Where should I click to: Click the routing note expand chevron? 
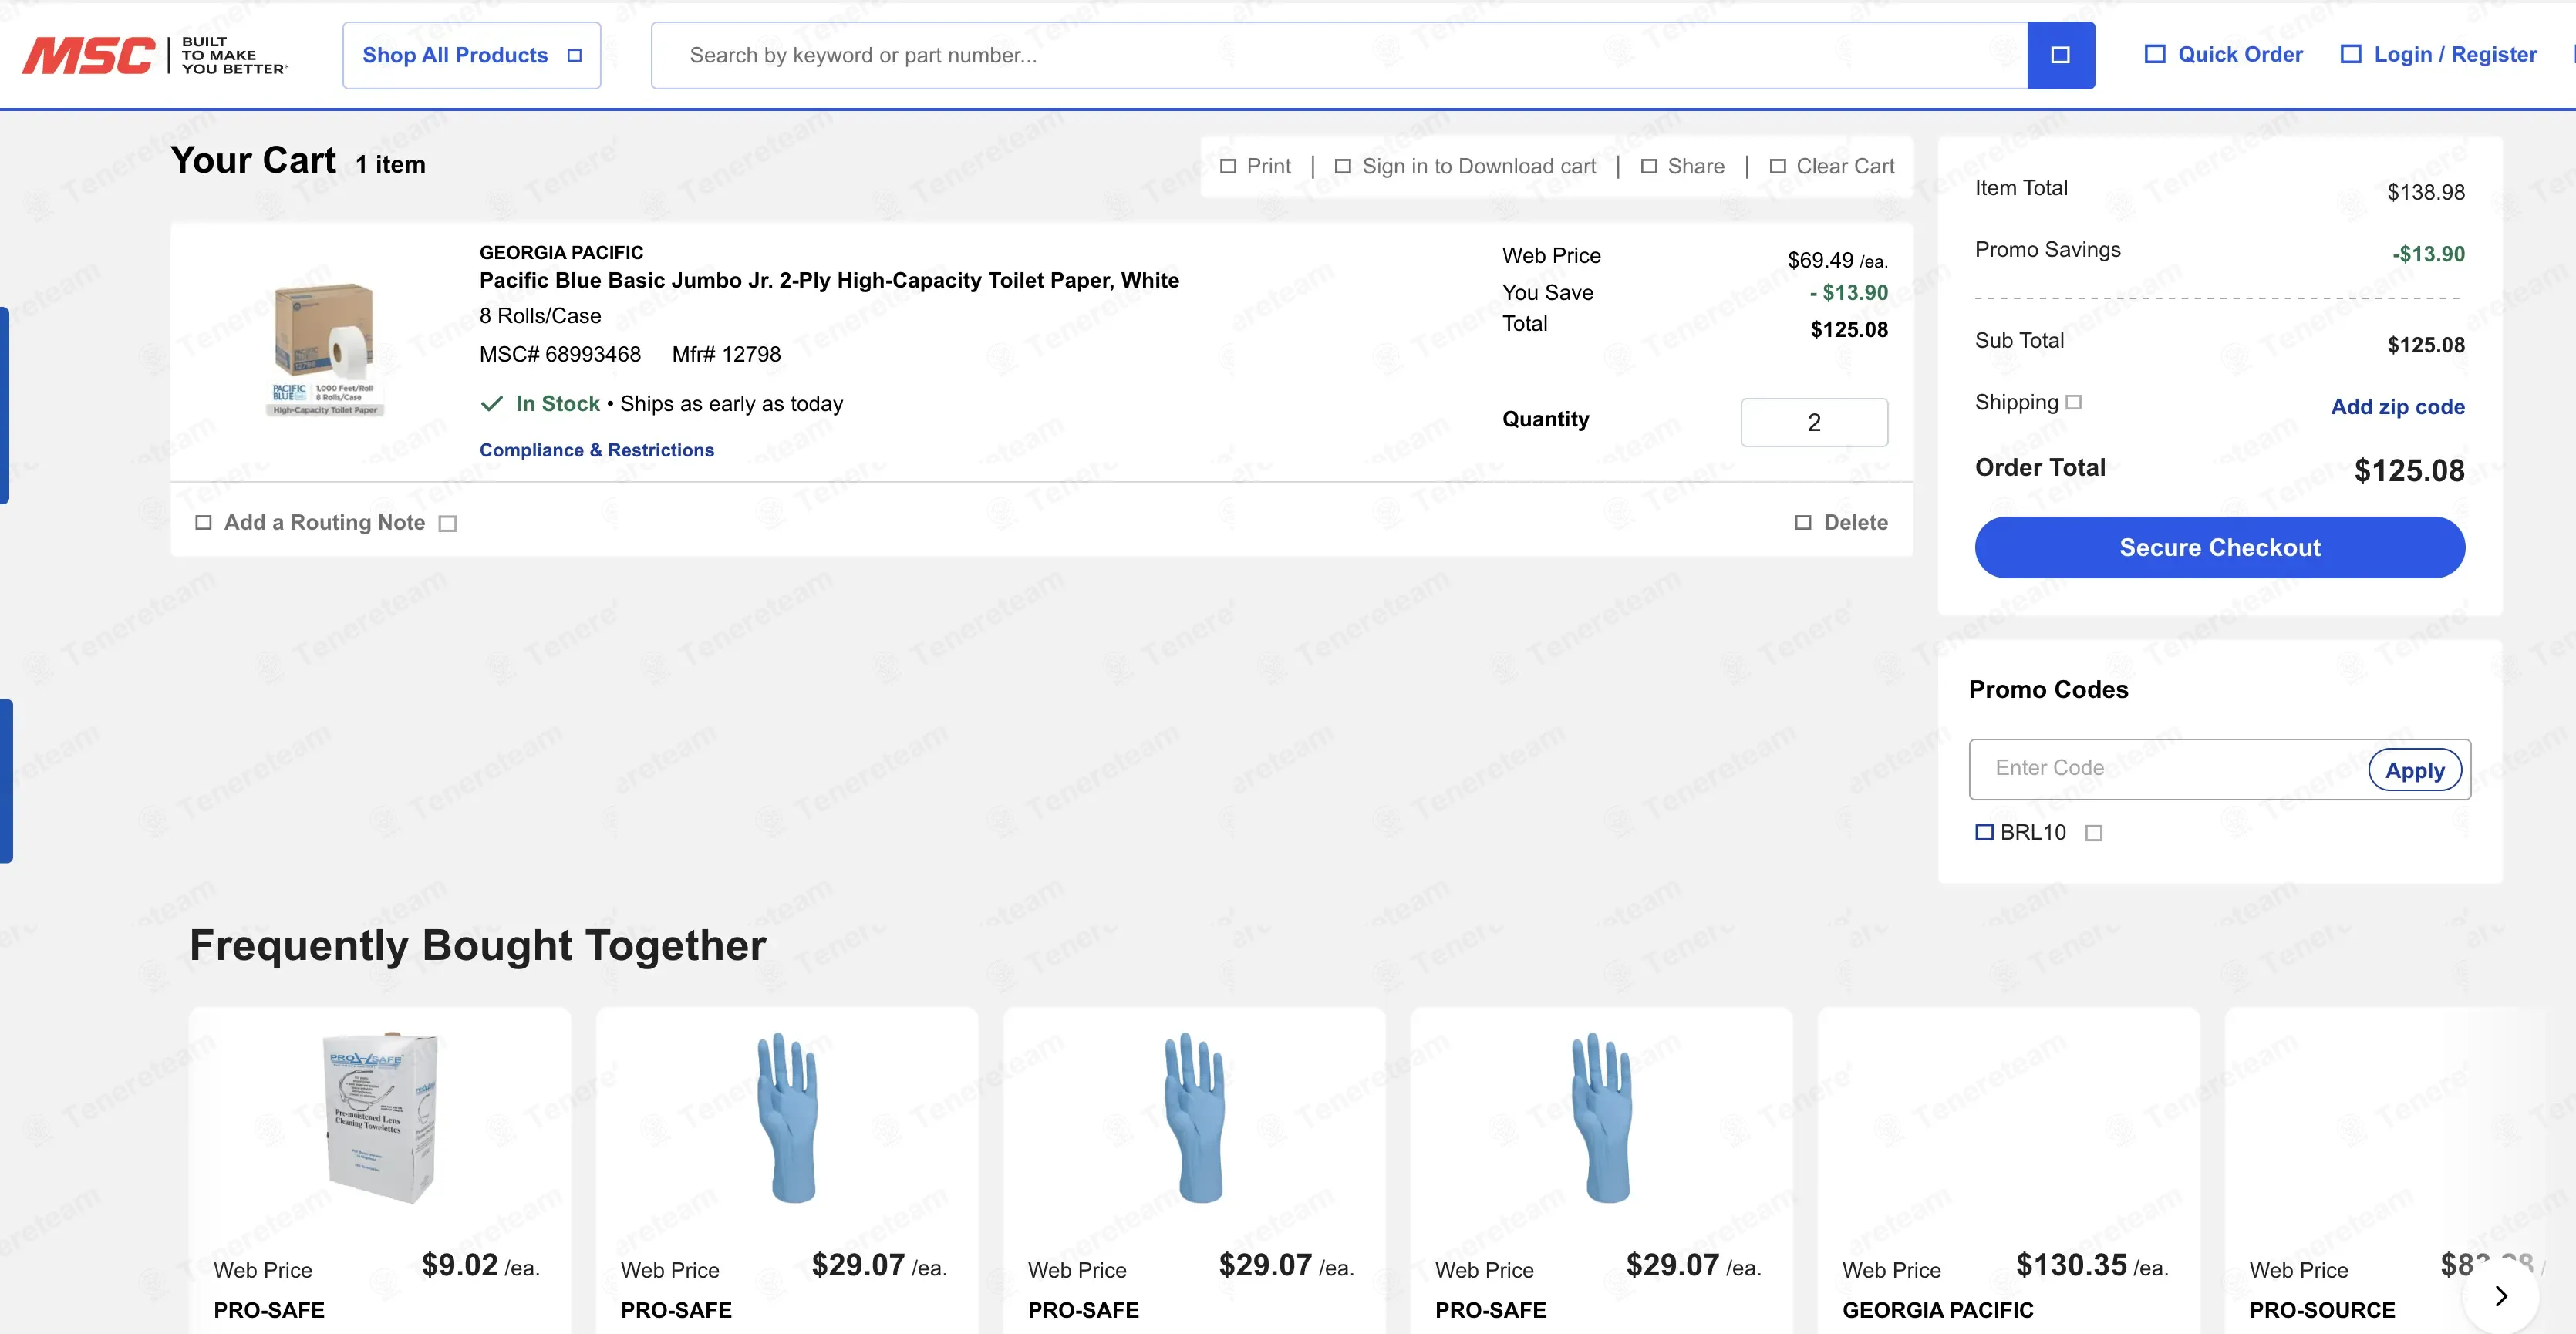448,523
